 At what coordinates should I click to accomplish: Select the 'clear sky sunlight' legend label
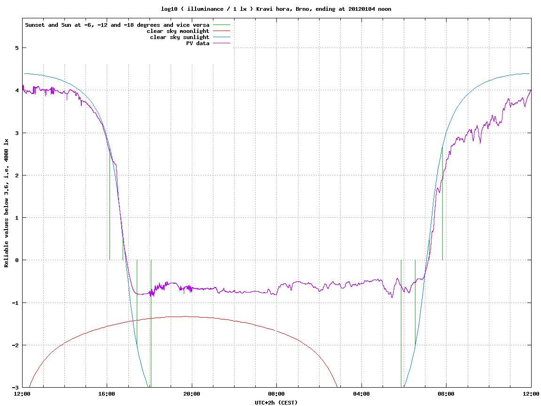point(180,37)
